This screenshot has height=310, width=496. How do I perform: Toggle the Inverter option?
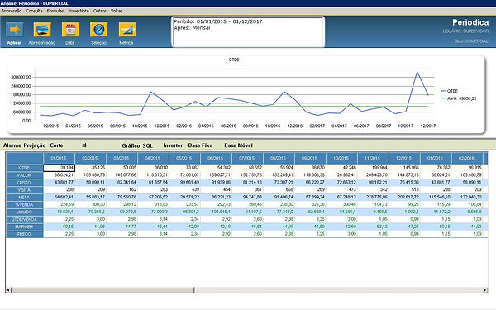173,145
